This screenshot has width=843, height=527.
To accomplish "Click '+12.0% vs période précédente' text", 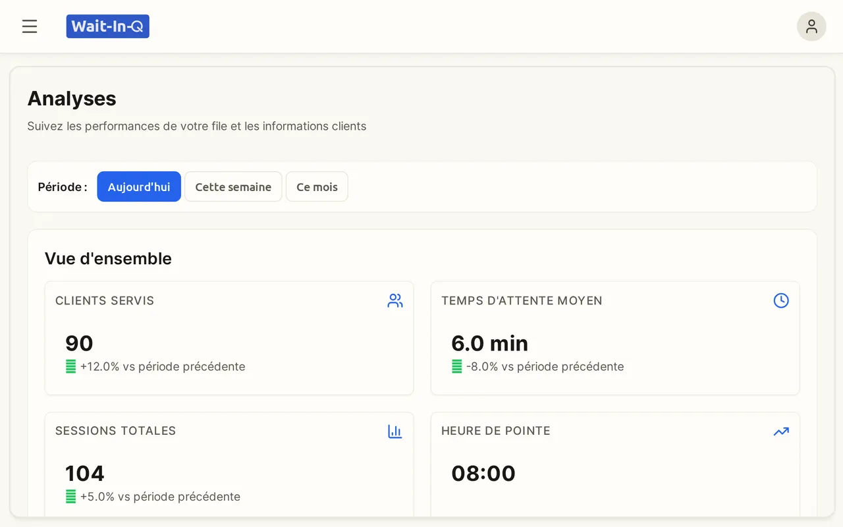I will (x=163, y=367).
